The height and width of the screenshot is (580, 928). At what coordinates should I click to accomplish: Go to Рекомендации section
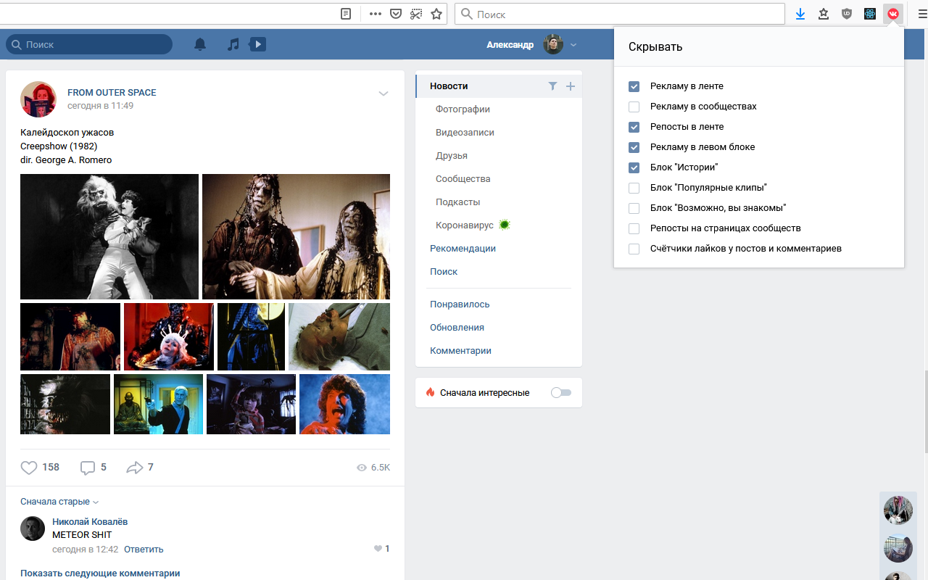463,249
